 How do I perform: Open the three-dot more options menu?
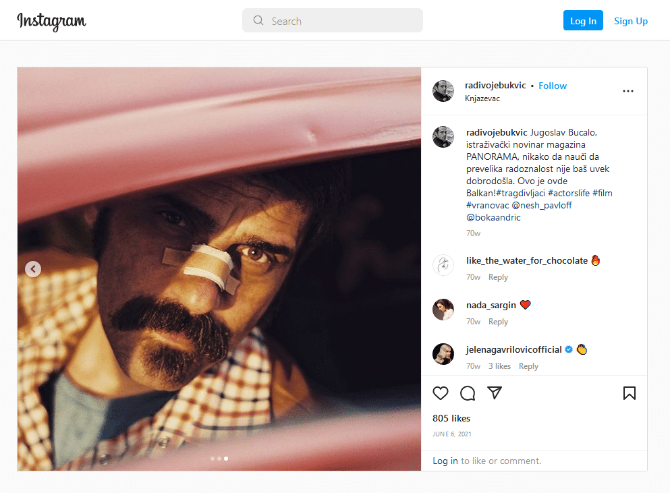(x=627, y=91)
